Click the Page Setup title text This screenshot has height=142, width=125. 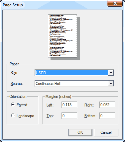(x=13, y=5)
